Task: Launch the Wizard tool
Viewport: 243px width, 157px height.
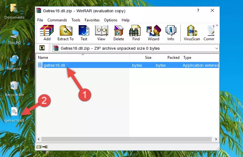Action: pos(154,33)
